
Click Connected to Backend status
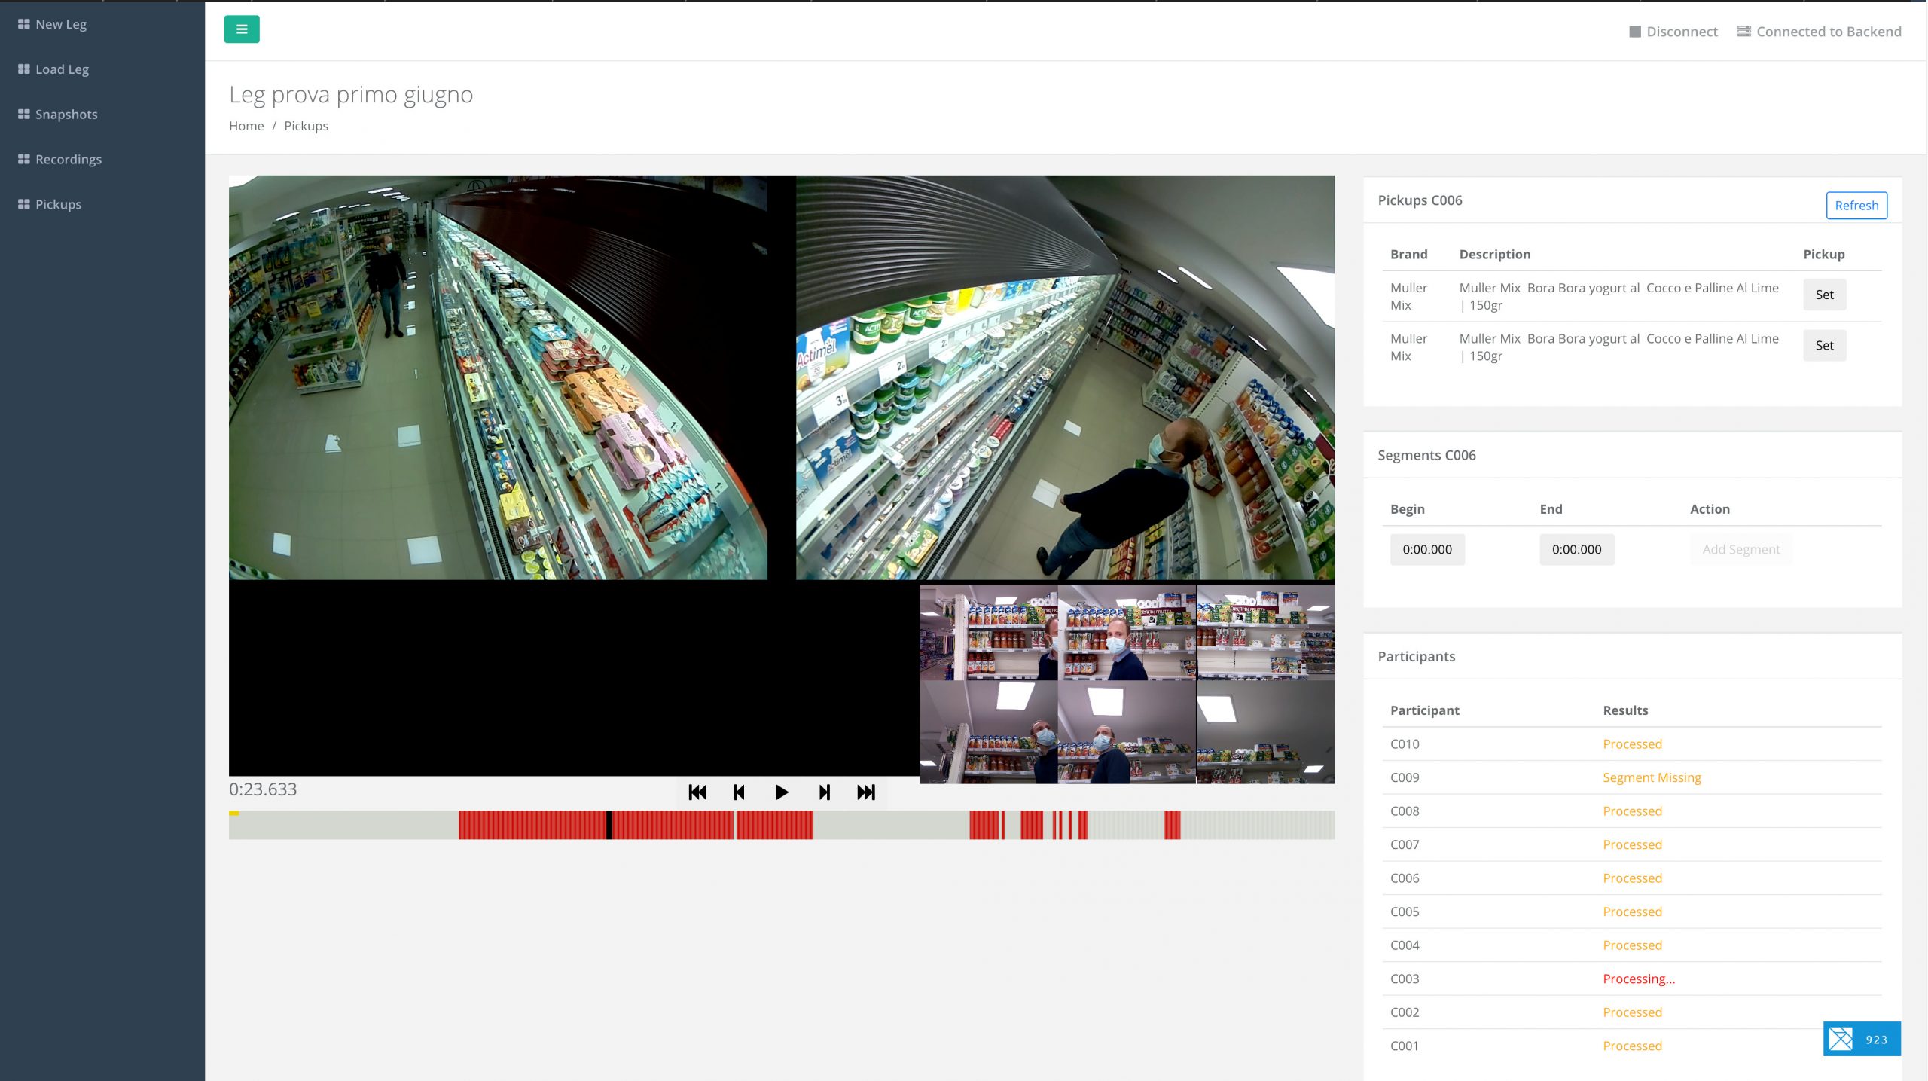point(1820,32)
